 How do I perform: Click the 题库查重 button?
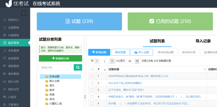click(120, 52)
